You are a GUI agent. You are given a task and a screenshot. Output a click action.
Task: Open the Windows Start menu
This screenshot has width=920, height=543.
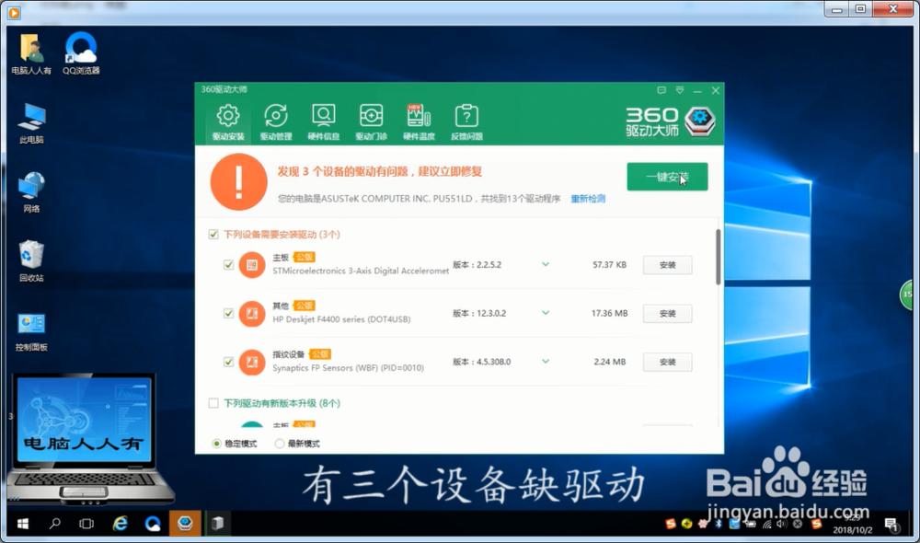pyautogui.click(x=23, y=524)
